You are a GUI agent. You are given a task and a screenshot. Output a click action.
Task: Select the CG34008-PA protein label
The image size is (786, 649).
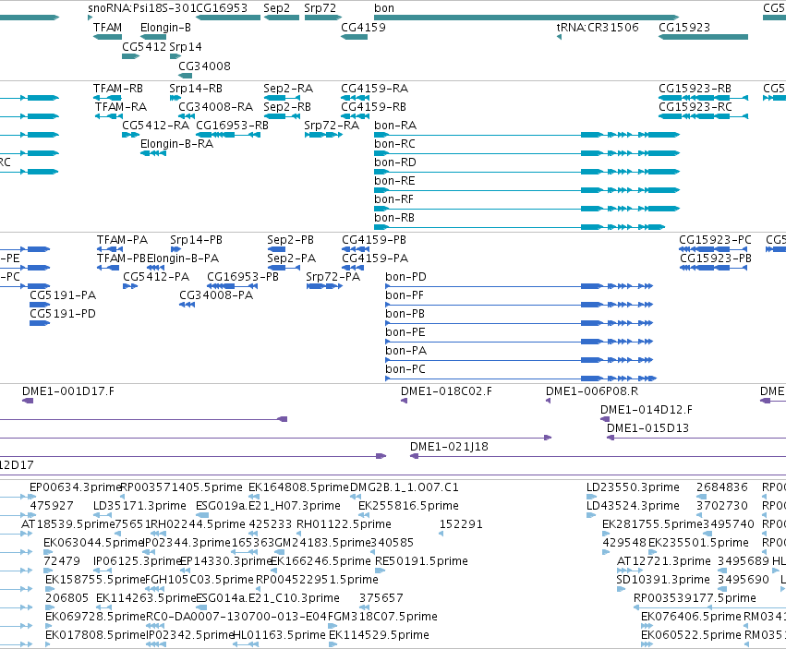(216, 295)
